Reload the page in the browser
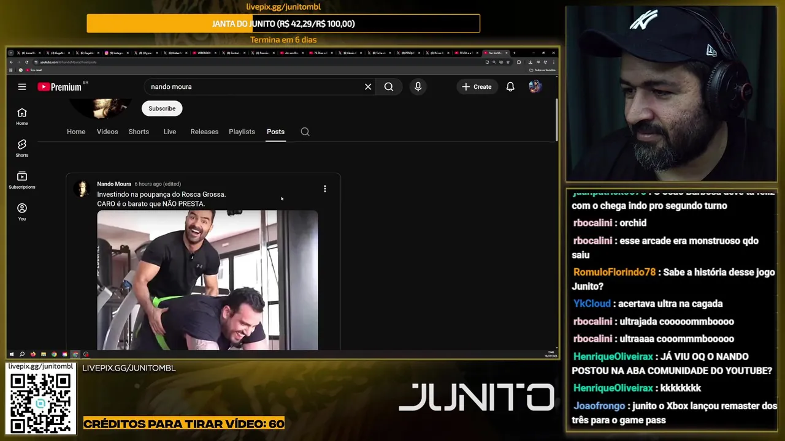 coord(26,62)
